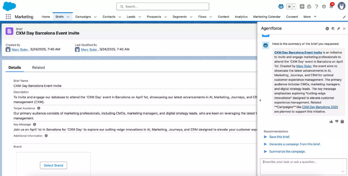348x176 pixels.
Task: Pin the Agentforce panel
Action: (x=338, y=29)
